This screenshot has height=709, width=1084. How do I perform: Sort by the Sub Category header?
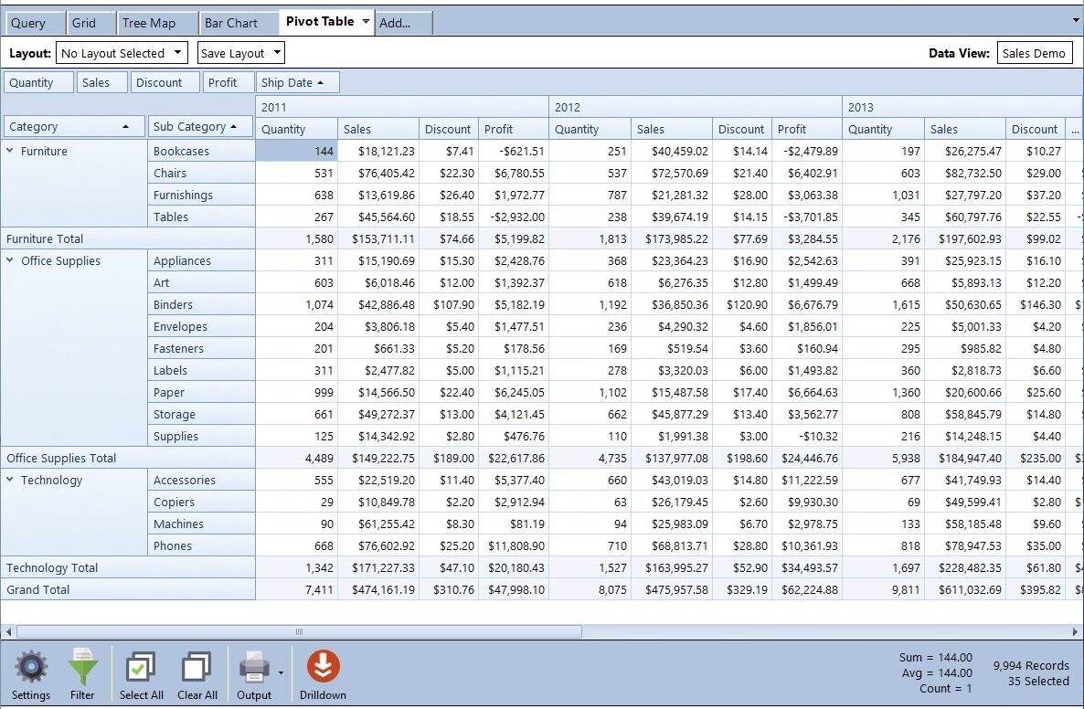pyautogui.click(x=201, y=126)
